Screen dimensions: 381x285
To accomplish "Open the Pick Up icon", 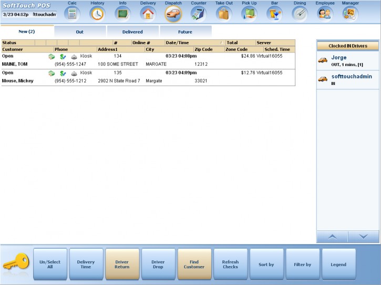I will click(x=249, y=14).
